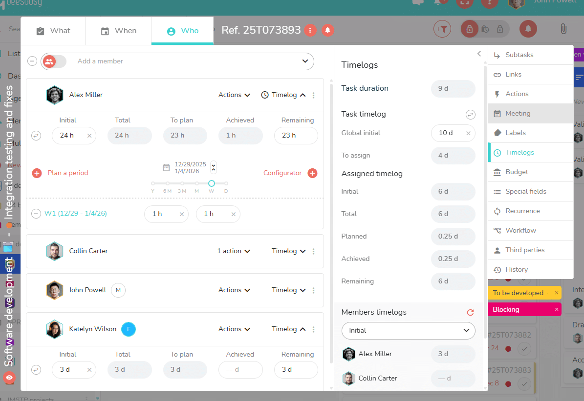Expand the Actions dropdown for John Powell

pos(234,290)
